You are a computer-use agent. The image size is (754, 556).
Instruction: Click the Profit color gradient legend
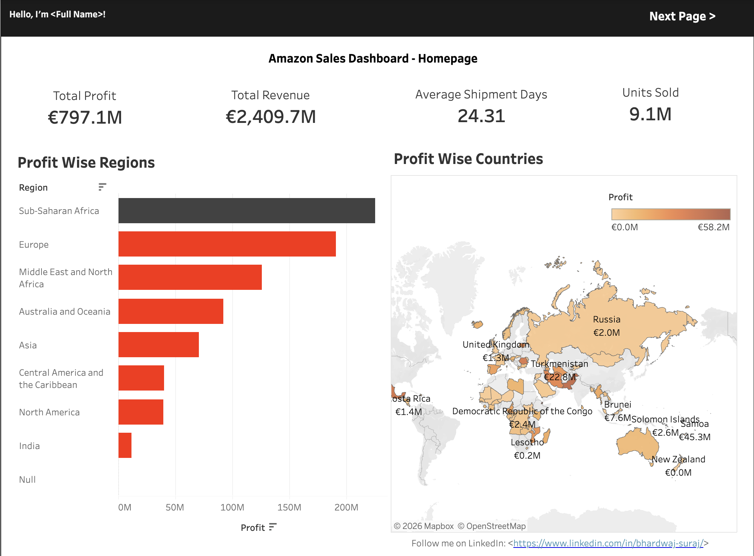coord(670,214)
